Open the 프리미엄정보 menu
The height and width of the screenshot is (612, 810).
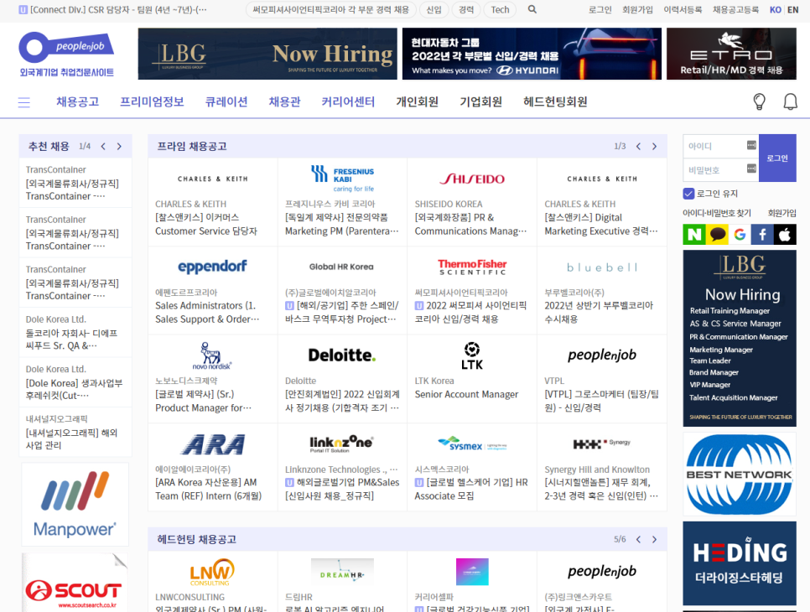click(152, 101)
